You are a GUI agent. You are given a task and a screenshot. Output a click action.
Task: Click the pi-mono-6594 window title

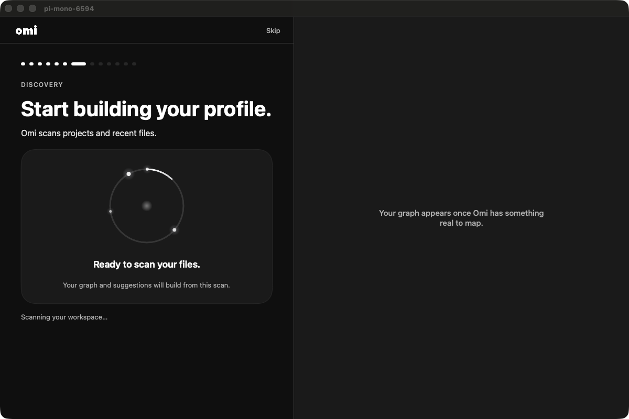(x=69, y=8)
